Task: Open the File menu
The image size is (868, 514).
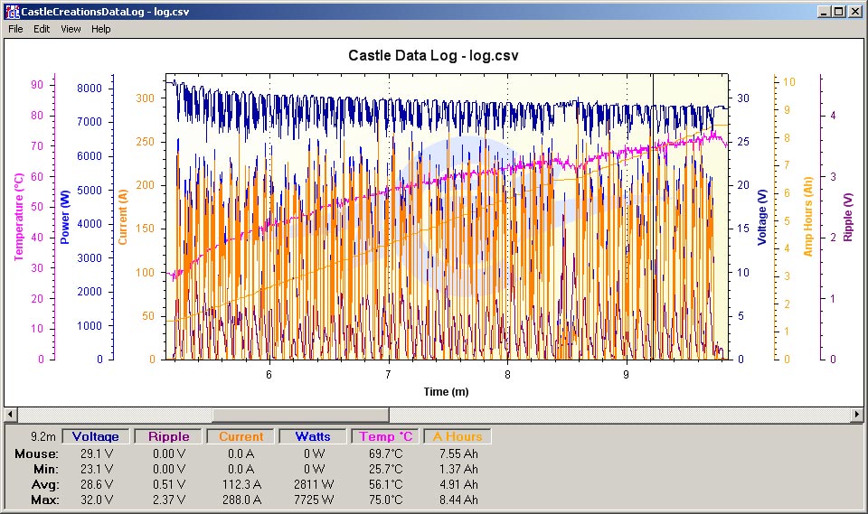Action: 15,29
